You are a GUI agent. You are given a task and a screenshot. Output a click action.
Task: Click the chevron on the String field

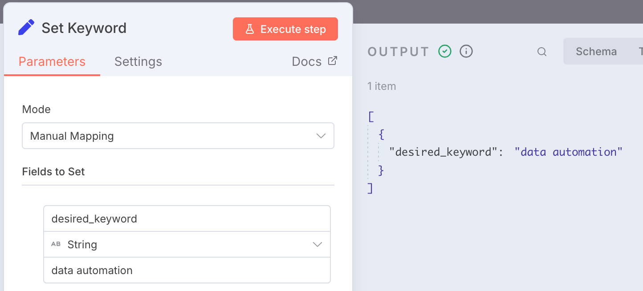click(317, 244)
